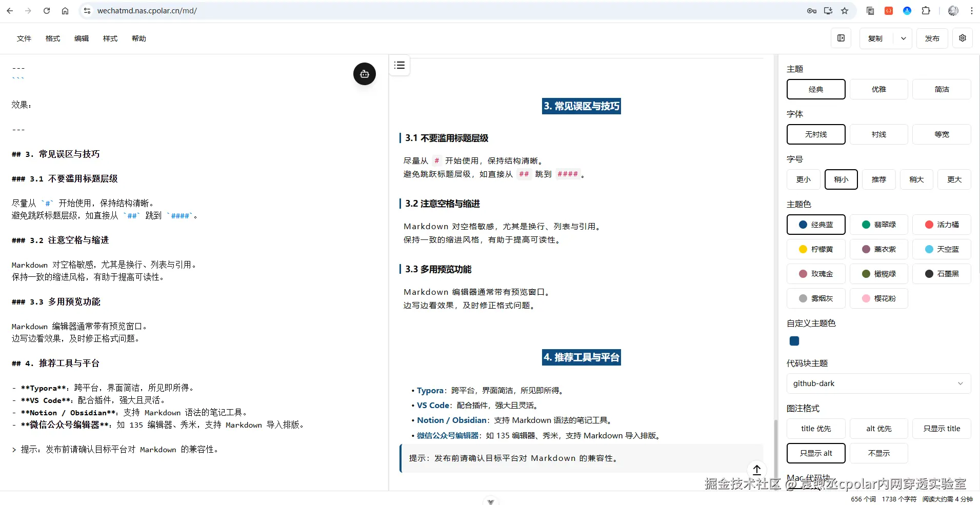Screen dimensions: 980x505
Task: Pick the 石墨黑 theme color
Action: [942, 274]
